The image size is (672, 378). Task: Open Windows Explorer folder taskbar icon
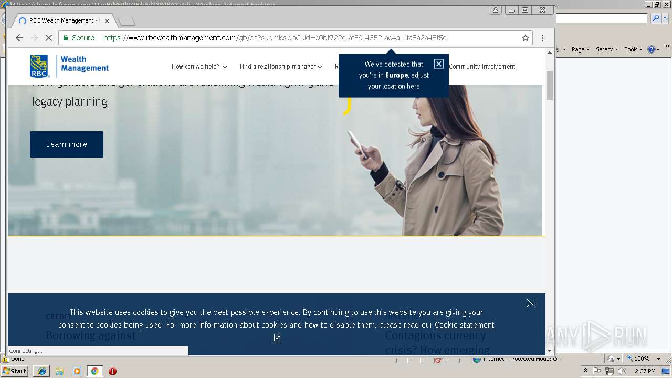tap(59, 371)
